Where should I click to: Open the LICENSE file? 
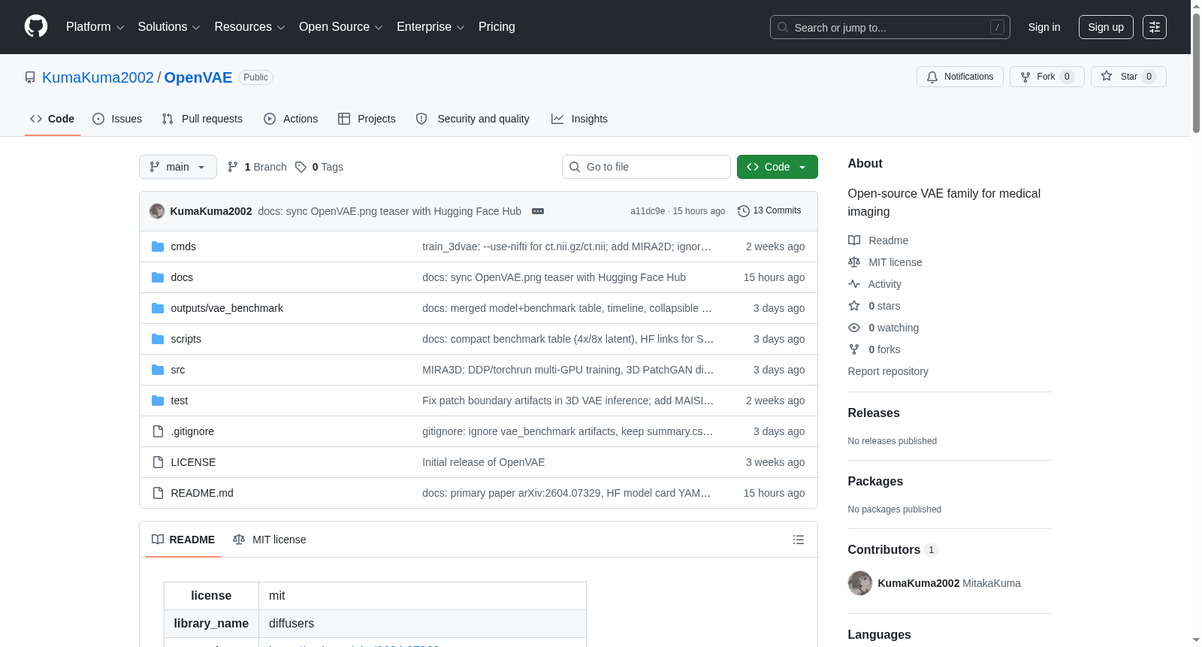click(193, 462)
